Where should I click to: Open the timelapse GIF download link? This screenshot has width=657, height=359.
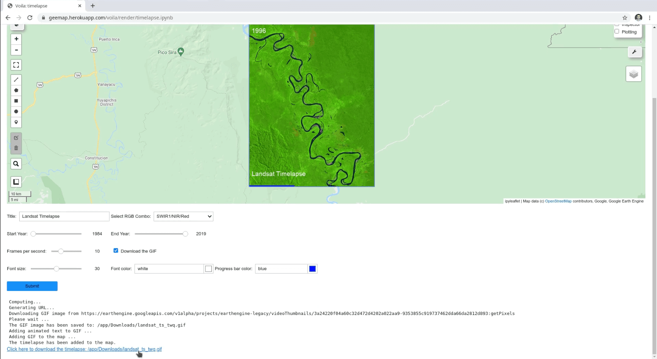coord(84,349)
